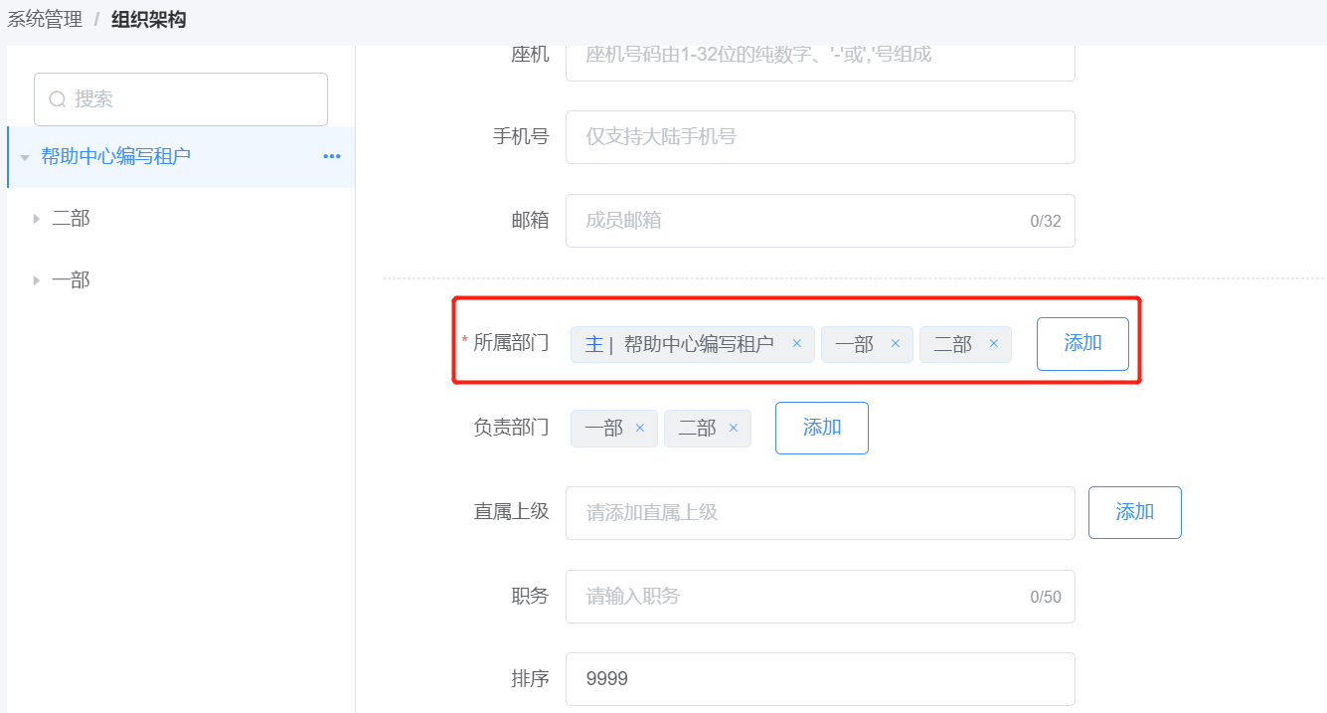Click the 职务 field label
This screenshot has width=1327, height=713.
pos(530,596)
